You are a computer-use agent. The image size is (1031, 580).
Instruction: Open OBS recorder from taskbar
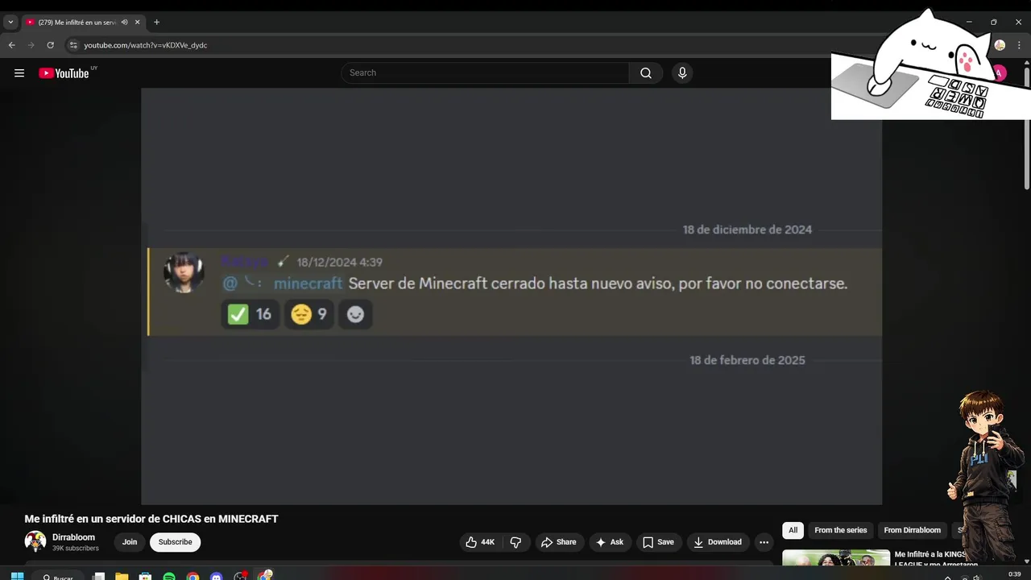[240, 577]
